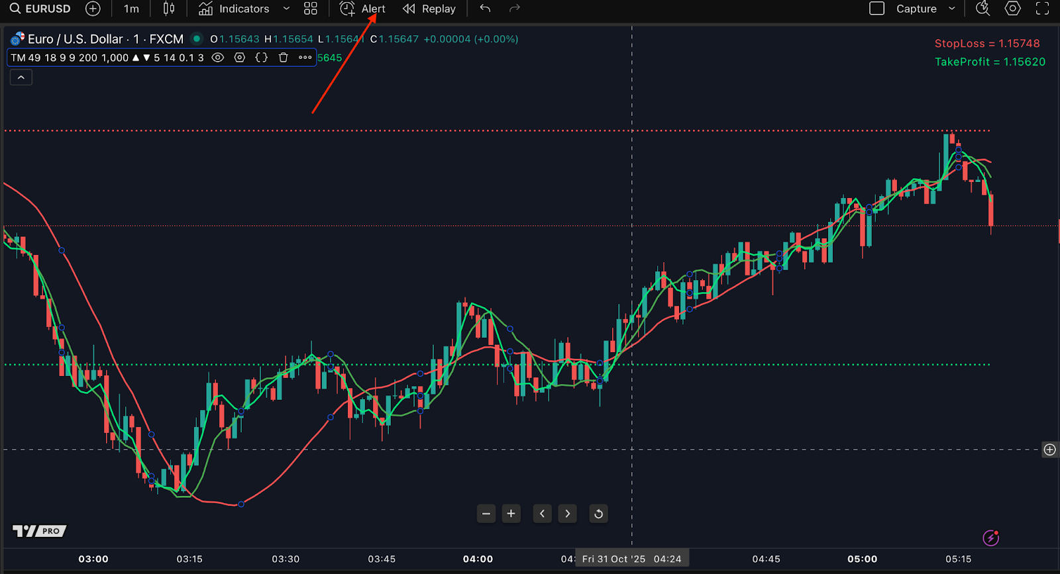Image resolution: width=1060 pixels, height=574 pixels.
Task: Open more options for TM indicator
Action: pos(305,58)
